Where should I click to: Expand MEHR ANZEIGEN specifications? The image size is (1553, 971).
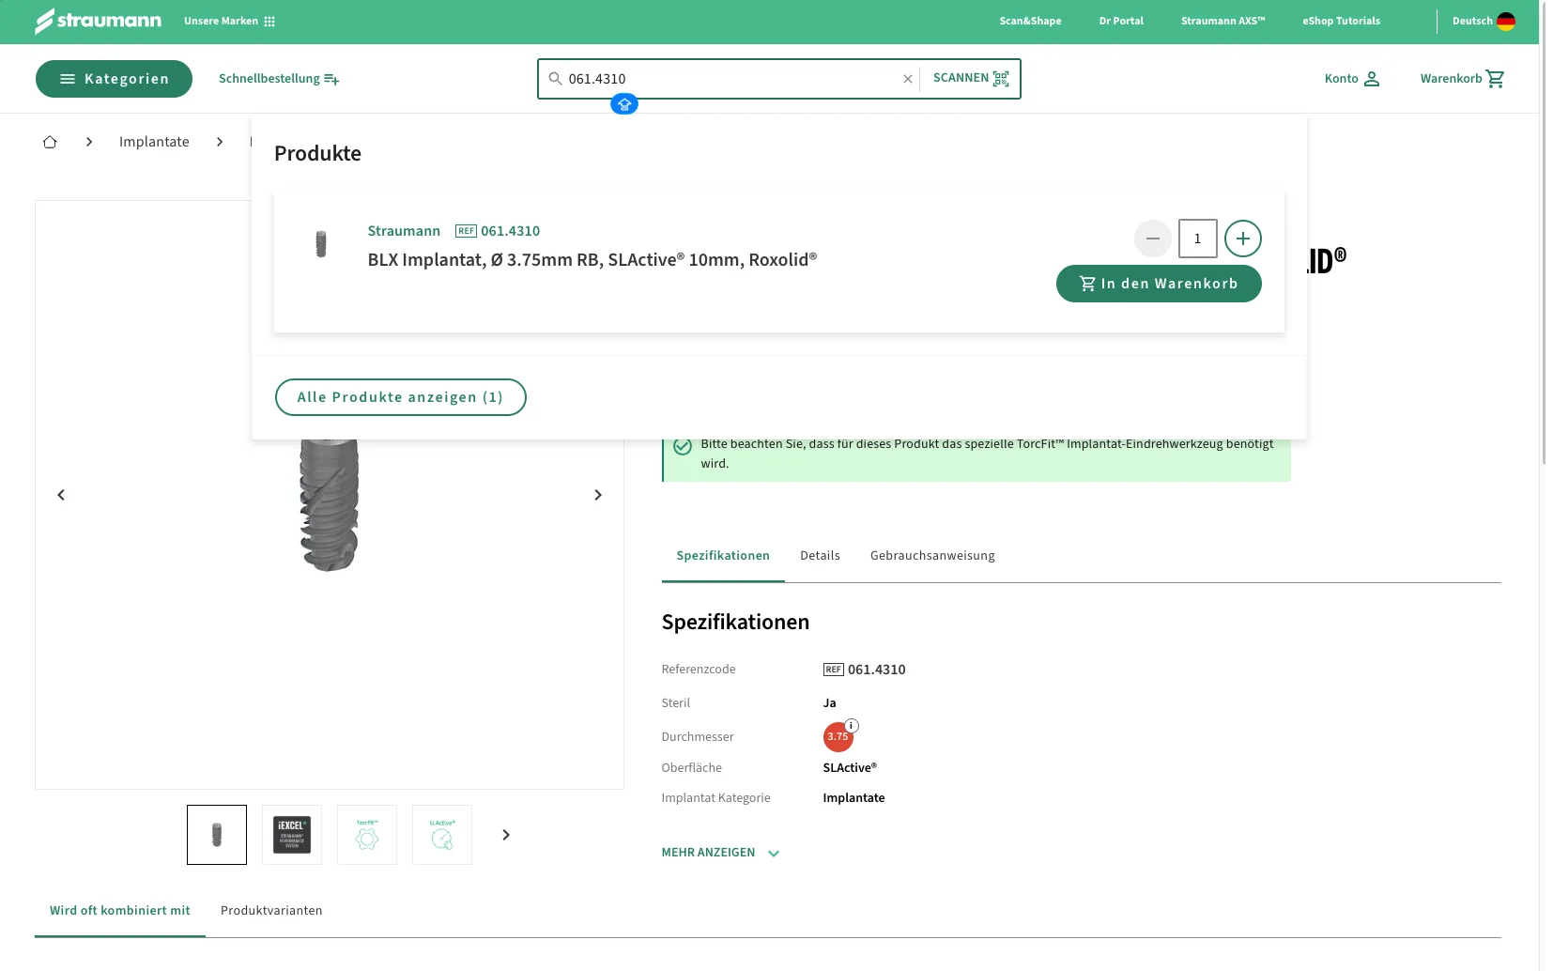click(x=720, y=853)
